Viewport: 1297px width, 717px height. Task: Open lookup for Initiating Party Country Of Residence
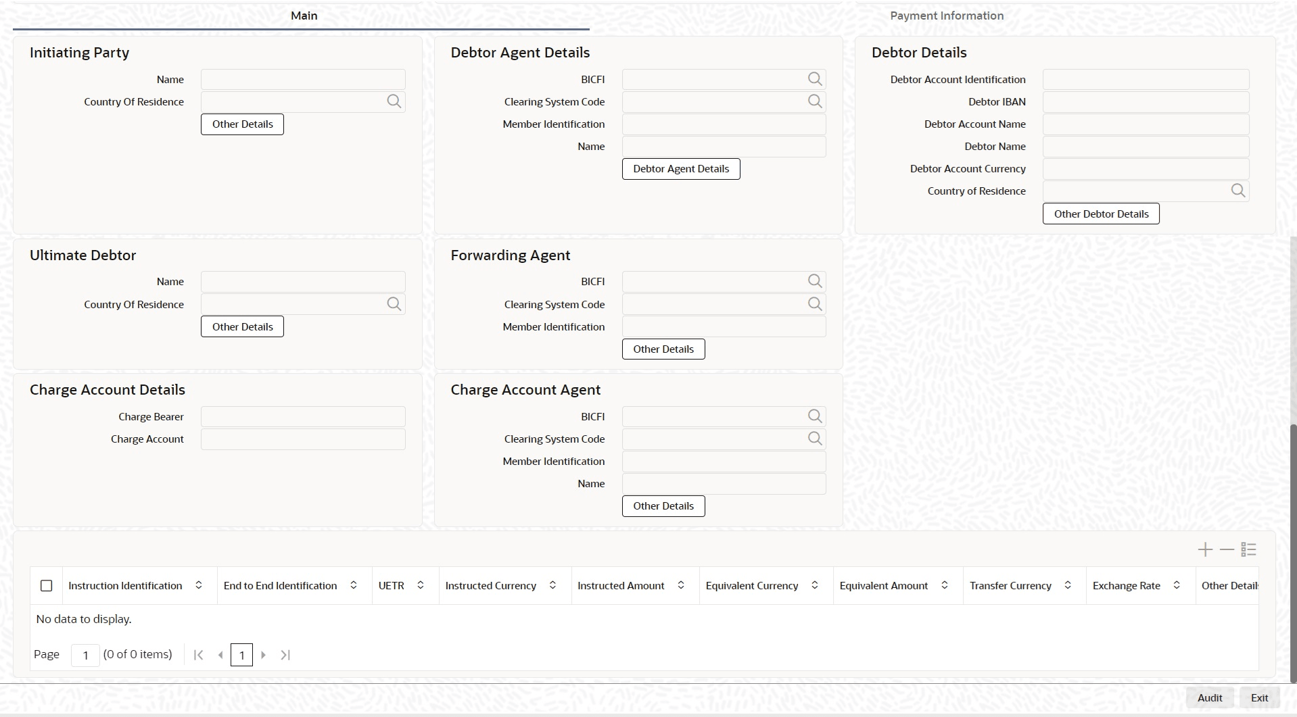tap(394, 101)
